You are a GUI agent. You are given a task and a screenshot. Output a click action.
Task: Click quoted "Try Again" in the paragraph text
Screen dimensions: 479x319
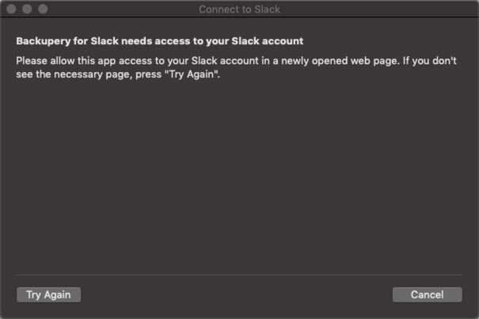195,74
